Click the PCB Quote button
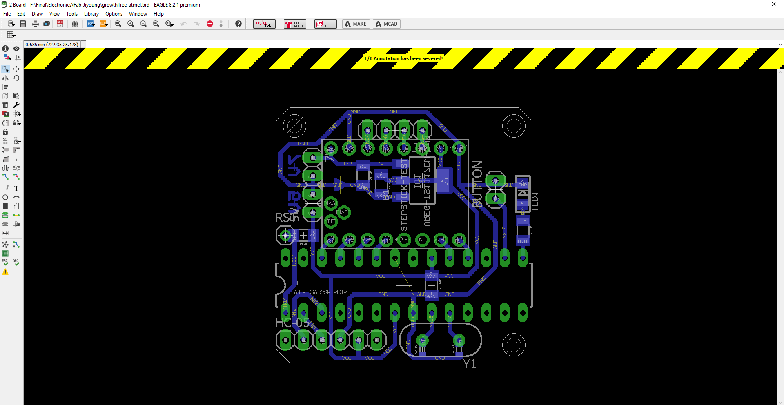Viewport: 784px width, 405px height. (x=295, y=24)
